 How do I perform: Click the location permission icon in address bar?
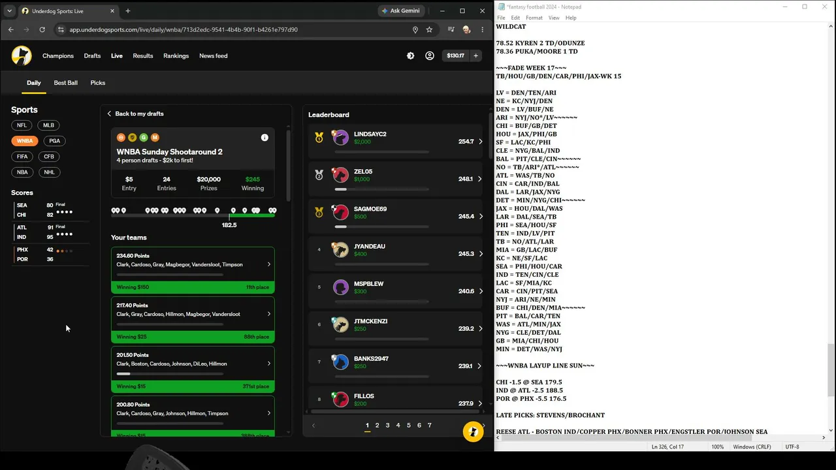415,29
